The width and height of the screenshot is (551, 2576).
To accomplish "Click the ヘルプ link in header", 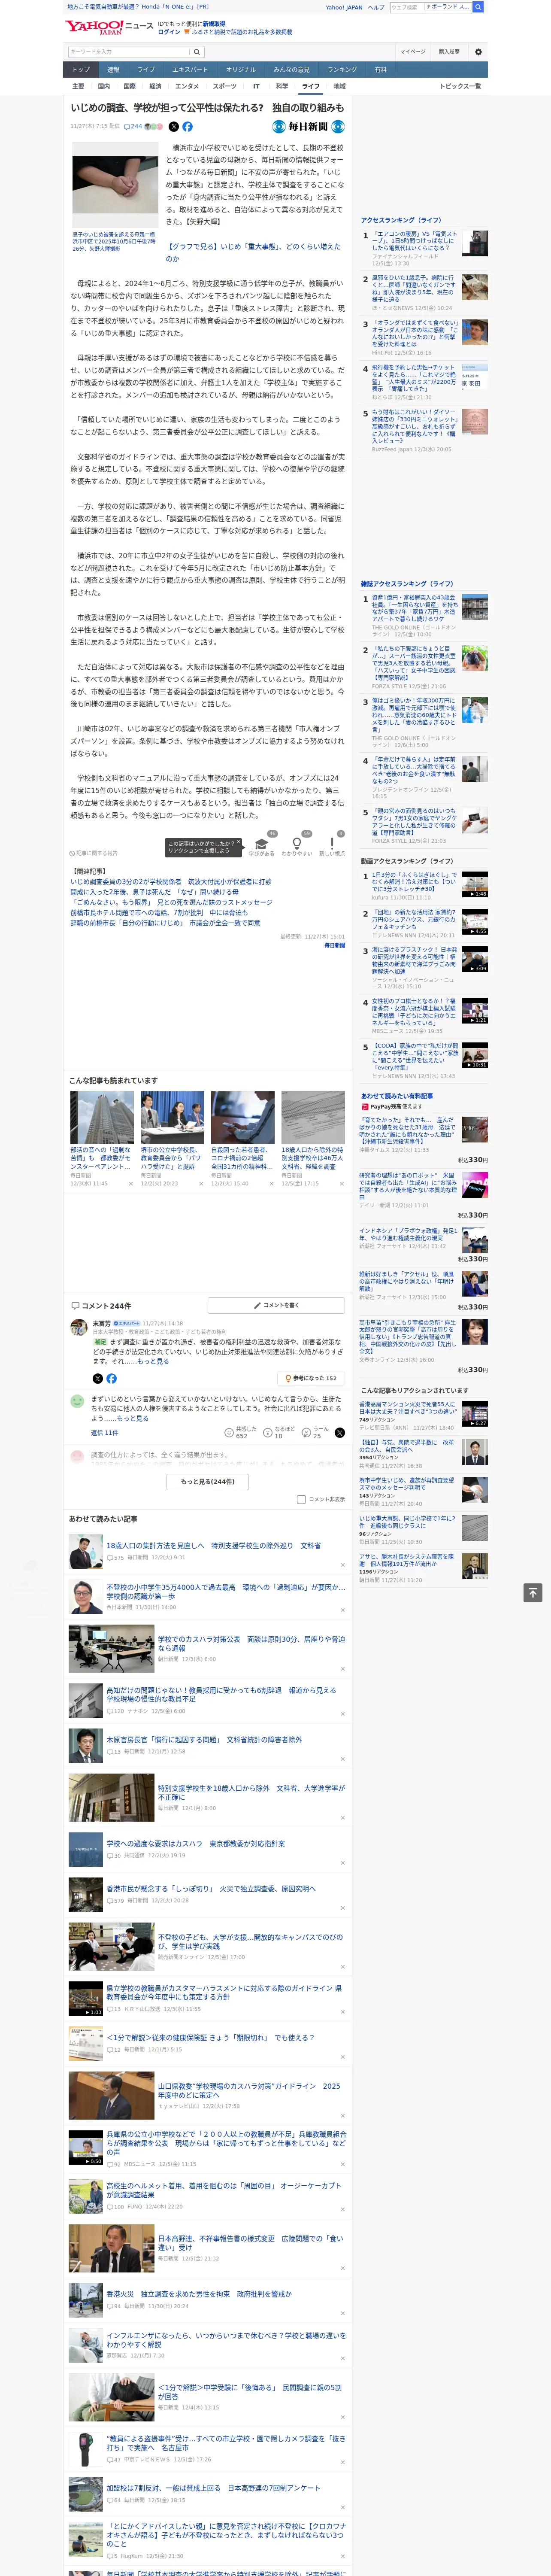I will point(376,7).
